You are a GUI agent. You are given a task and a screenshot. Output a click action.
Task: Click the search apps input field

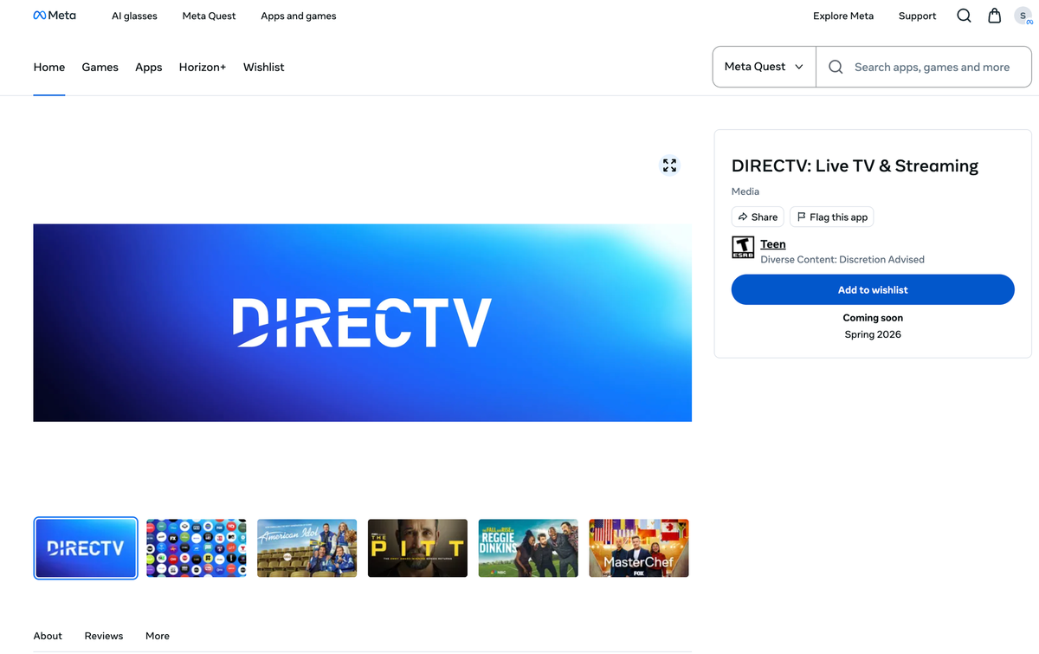(x=926, y=67)
